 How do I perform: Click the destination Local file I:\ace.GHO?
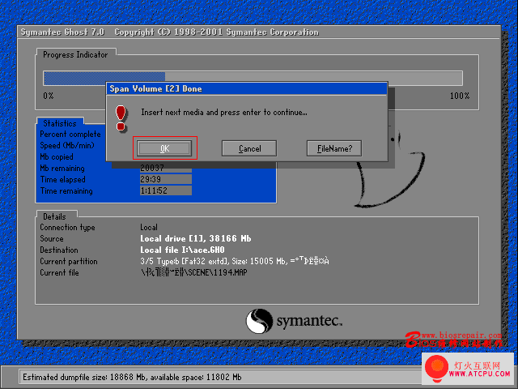pos(182,250)
